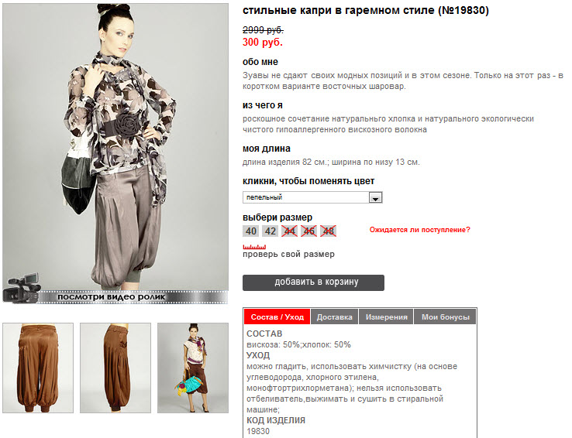This screenshot has width=572, height=438.
Task: Open the color dropdown arrow
Action: click(x=375, y=197)
